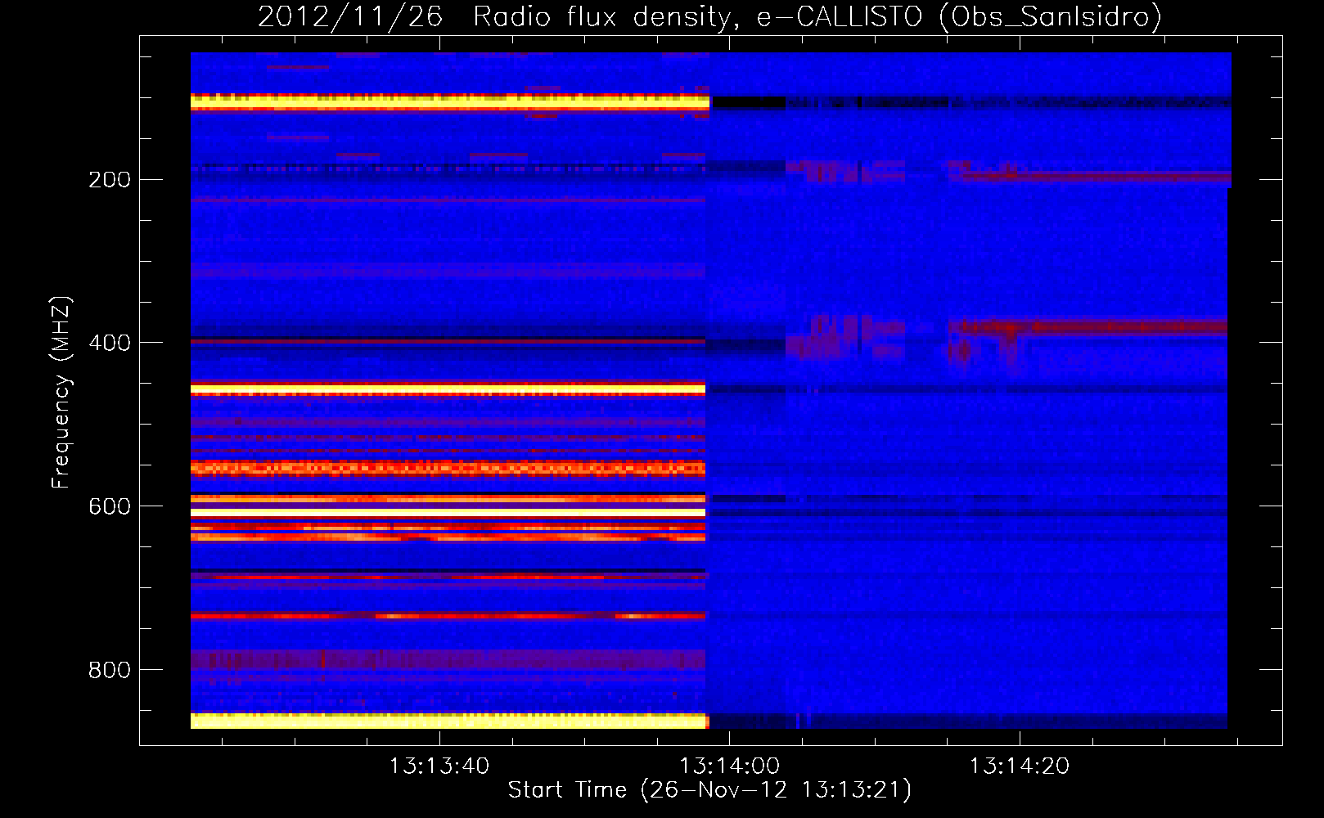Viewport: 1324px width, 818px height.
Task: Click the '800' frequency tick label
Action: (110, 670)
